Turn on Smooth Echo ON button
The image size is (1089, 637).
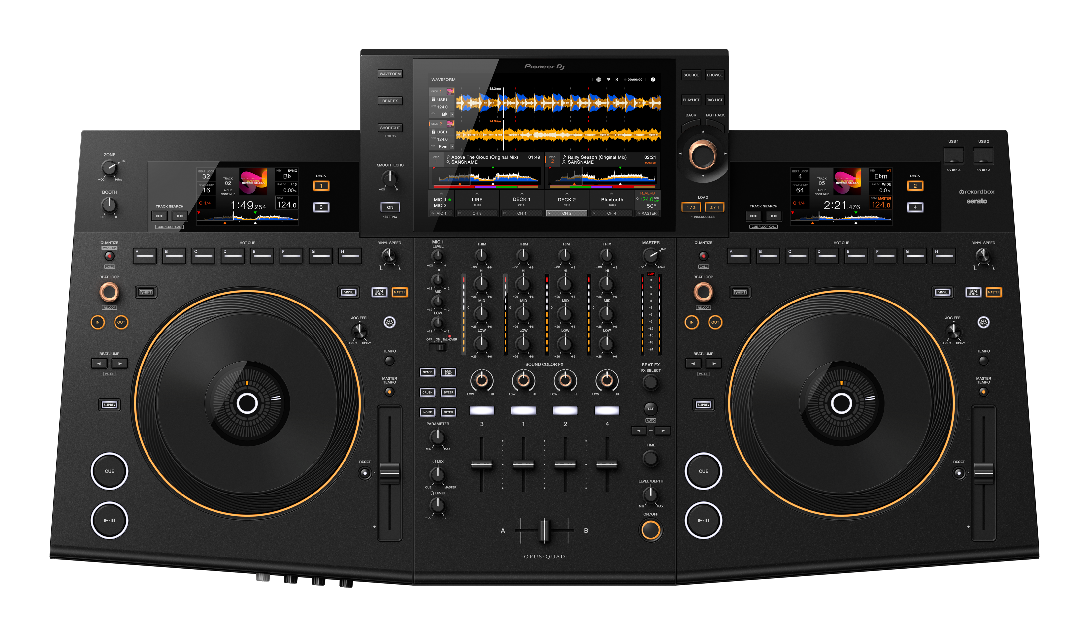point(390,207)
